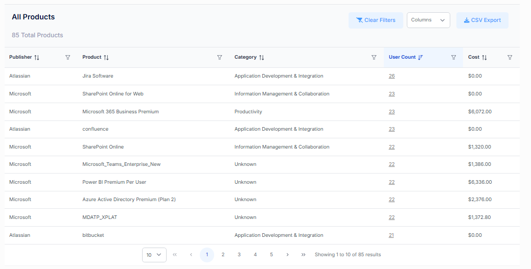Viewport: 531px width, 269px height.
Task: Go to the next page arrow
Action: tap(287, 255)
